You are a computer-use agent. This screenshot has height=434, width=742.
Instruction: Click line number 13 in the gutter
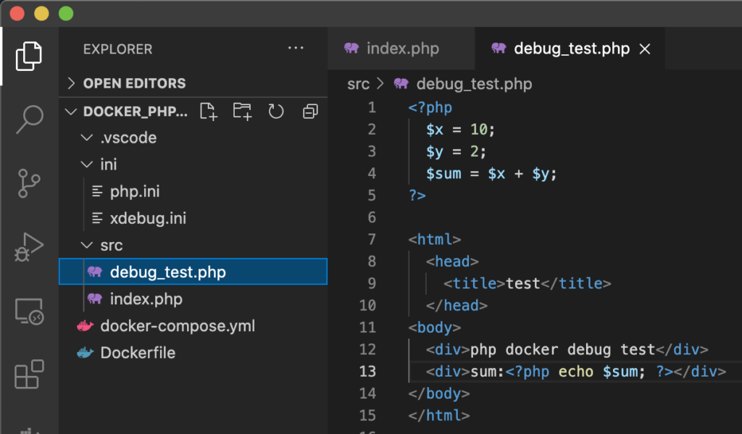[367, 372]
